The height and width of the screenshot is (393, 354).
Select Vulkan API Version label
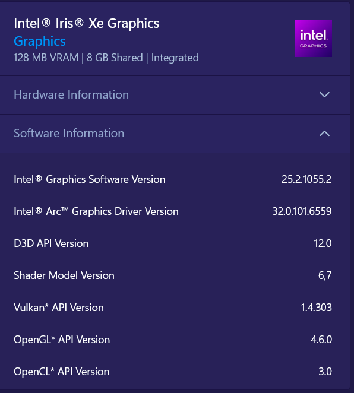[x=59, y=308]
